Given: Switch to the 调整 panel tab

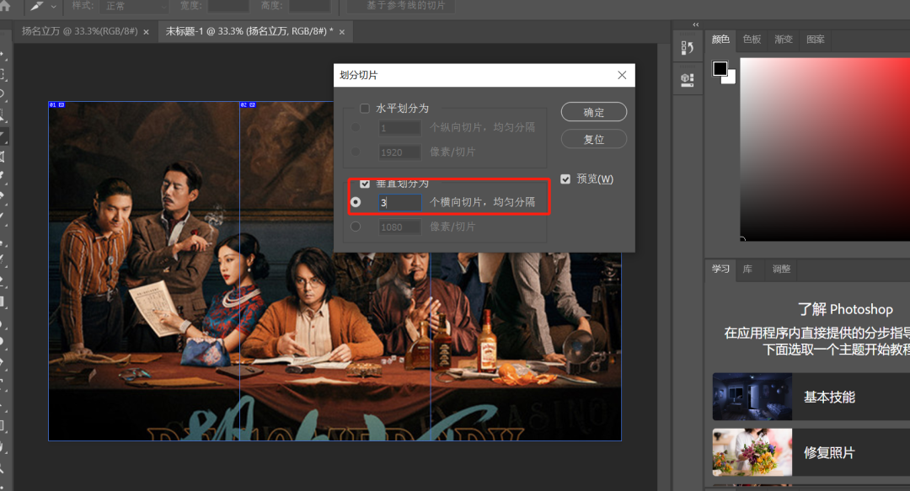Looking at the screenshot, I should pos(781,269).
